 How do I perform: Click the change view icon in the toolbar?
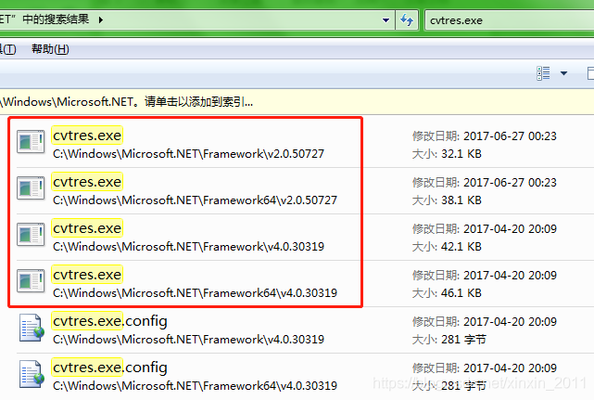(x=543, y=73)
